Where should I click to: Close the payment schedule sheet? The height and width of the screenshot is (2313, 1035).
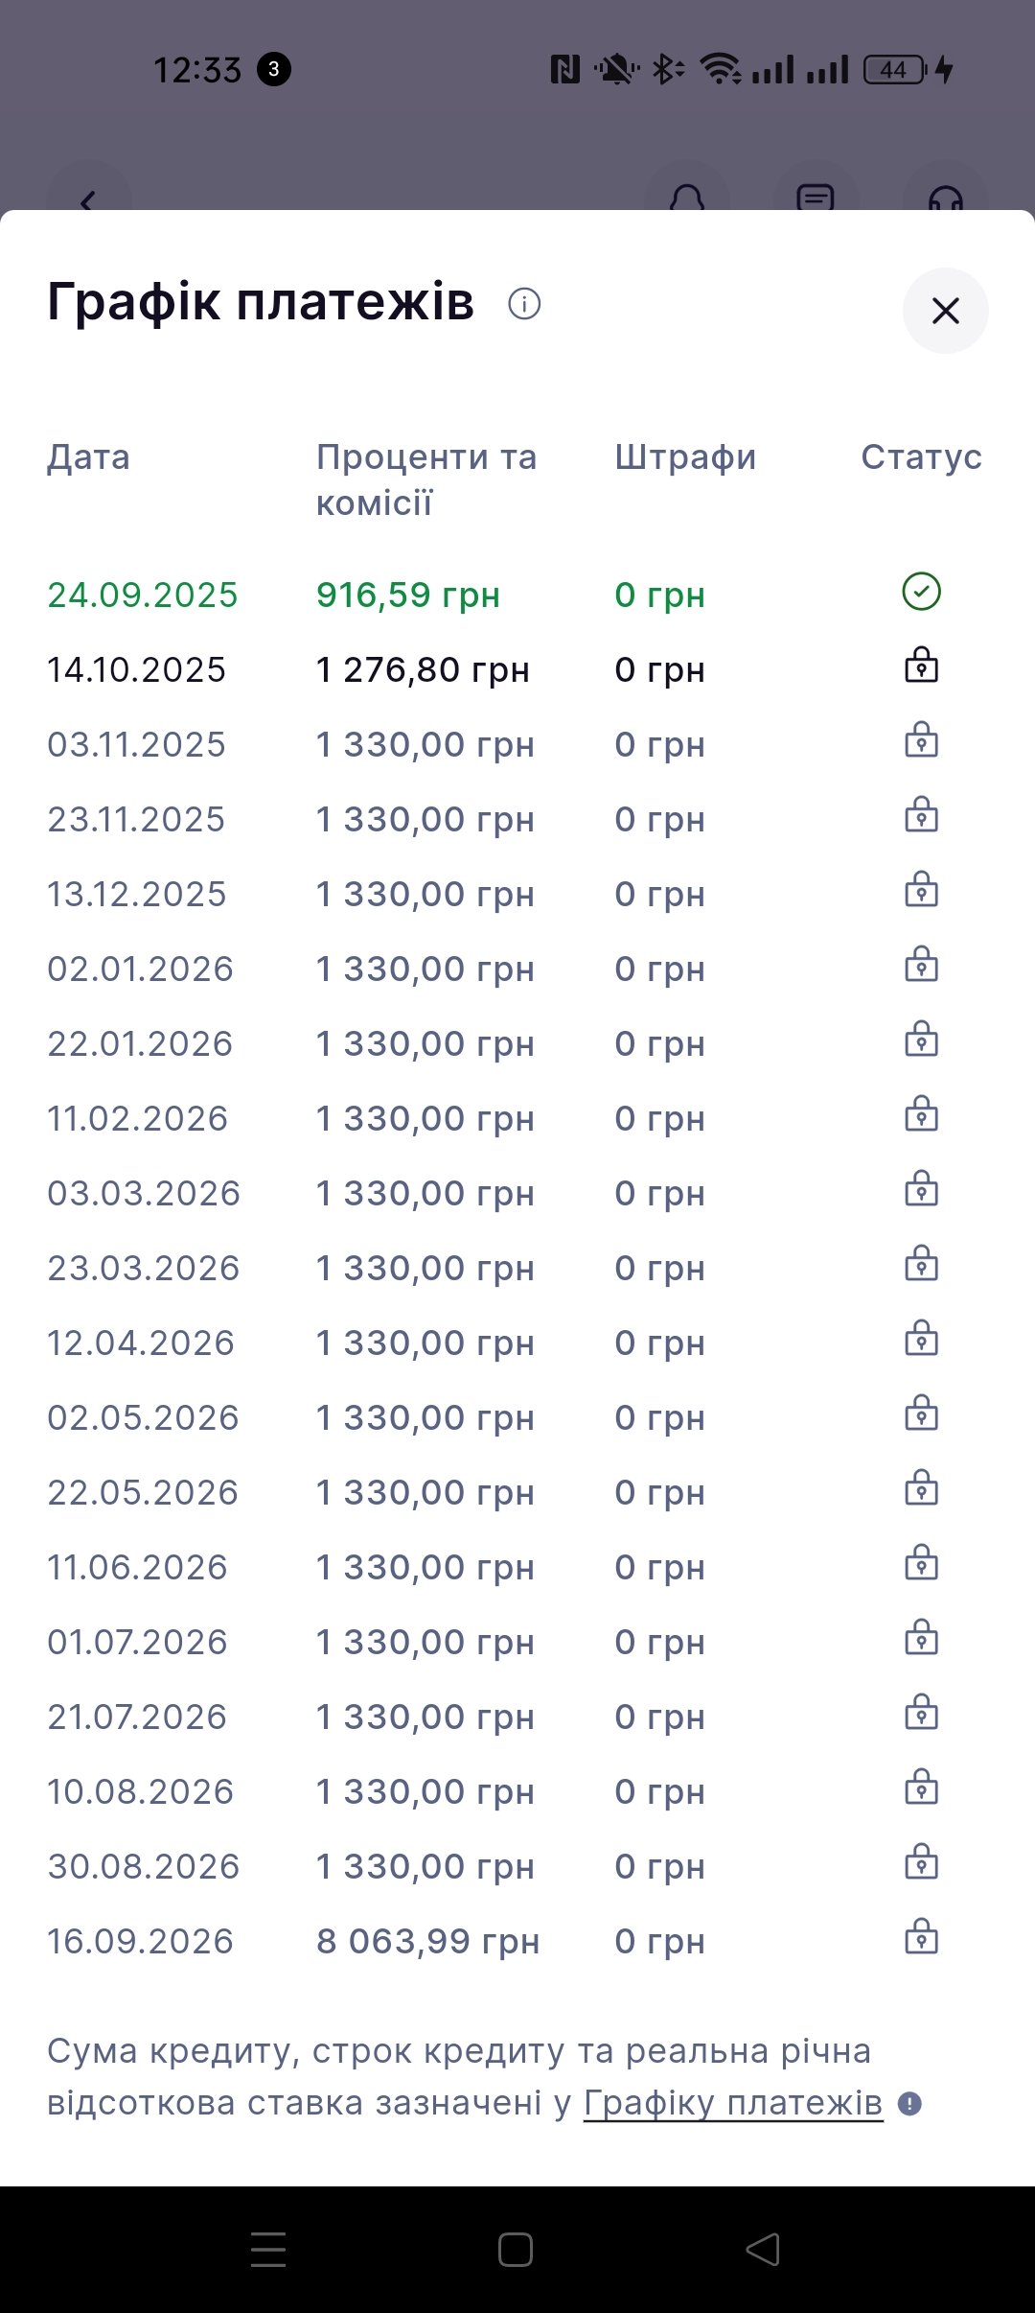click(x=945, y=311)
